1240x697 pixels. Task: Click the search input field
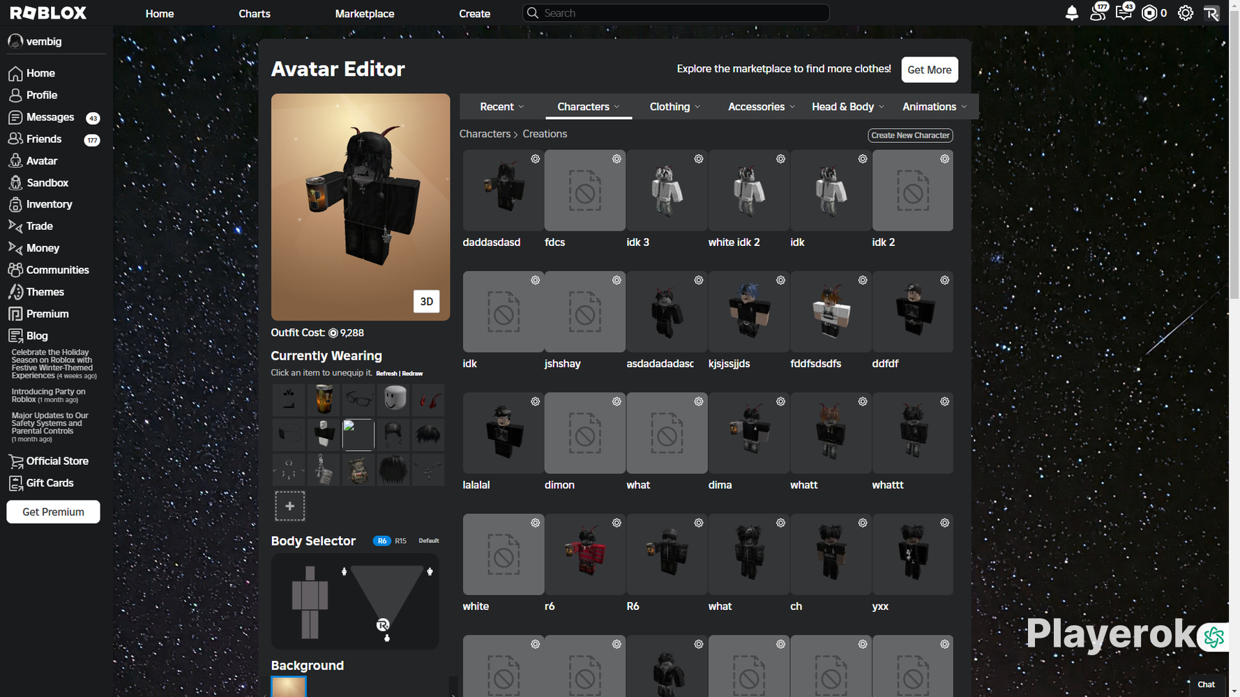tap(676, 13)
